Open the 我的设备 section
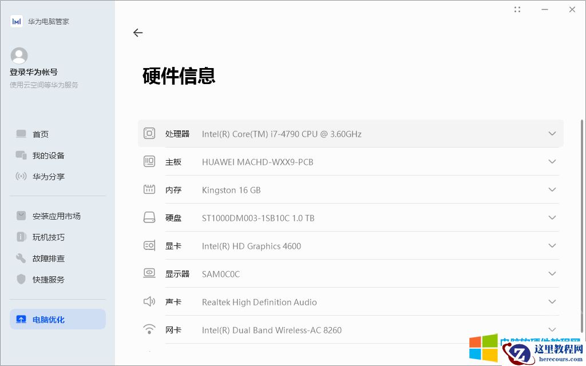 pyautogui.click(x=43, y=155)
